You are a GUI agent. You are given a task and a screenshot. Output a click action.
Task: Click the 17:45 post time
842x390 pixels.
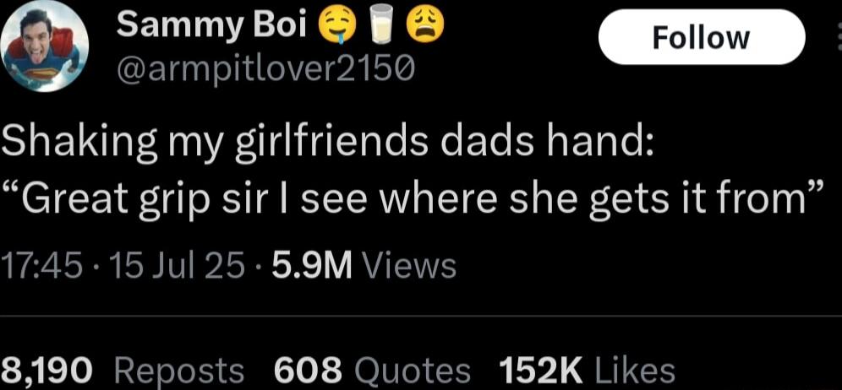point(42,266)
